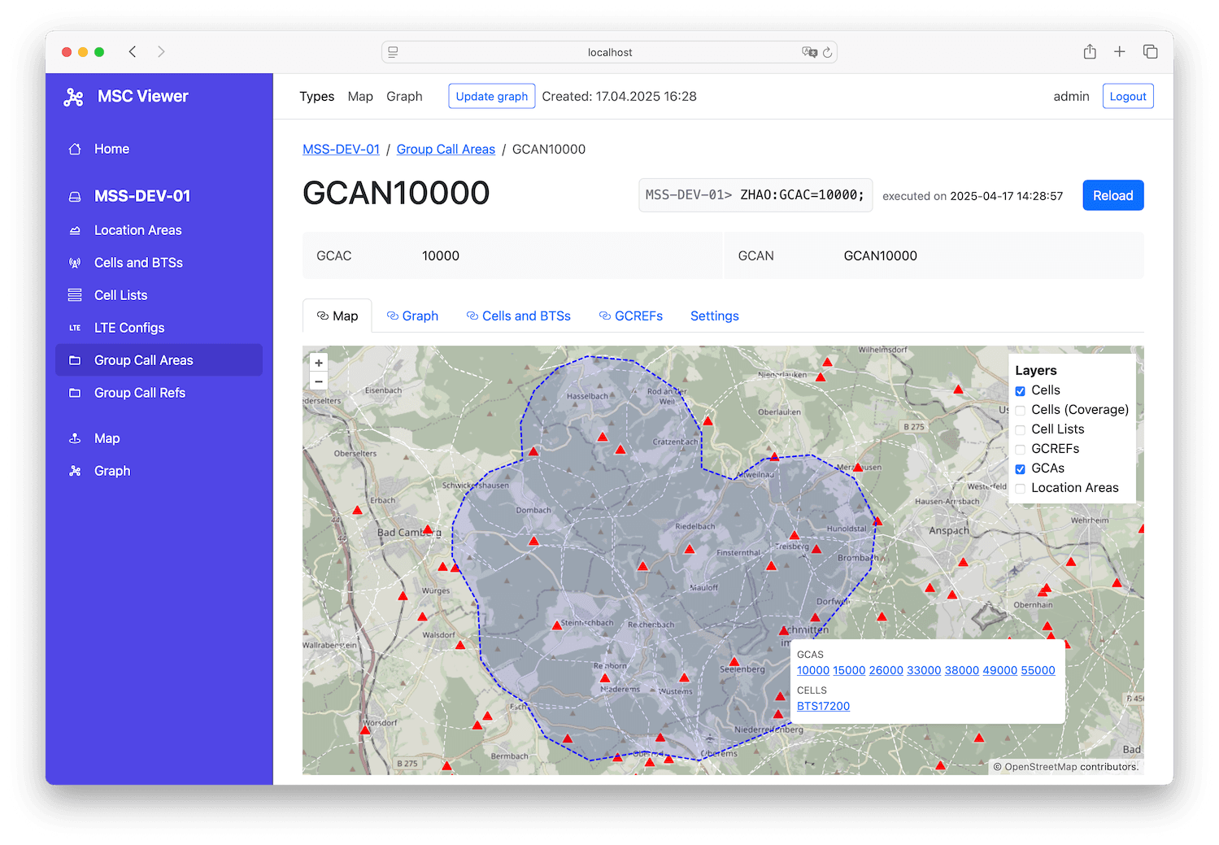Open GCA 15000 link in popup
The image size is (1219, 845).
point(849,670)
